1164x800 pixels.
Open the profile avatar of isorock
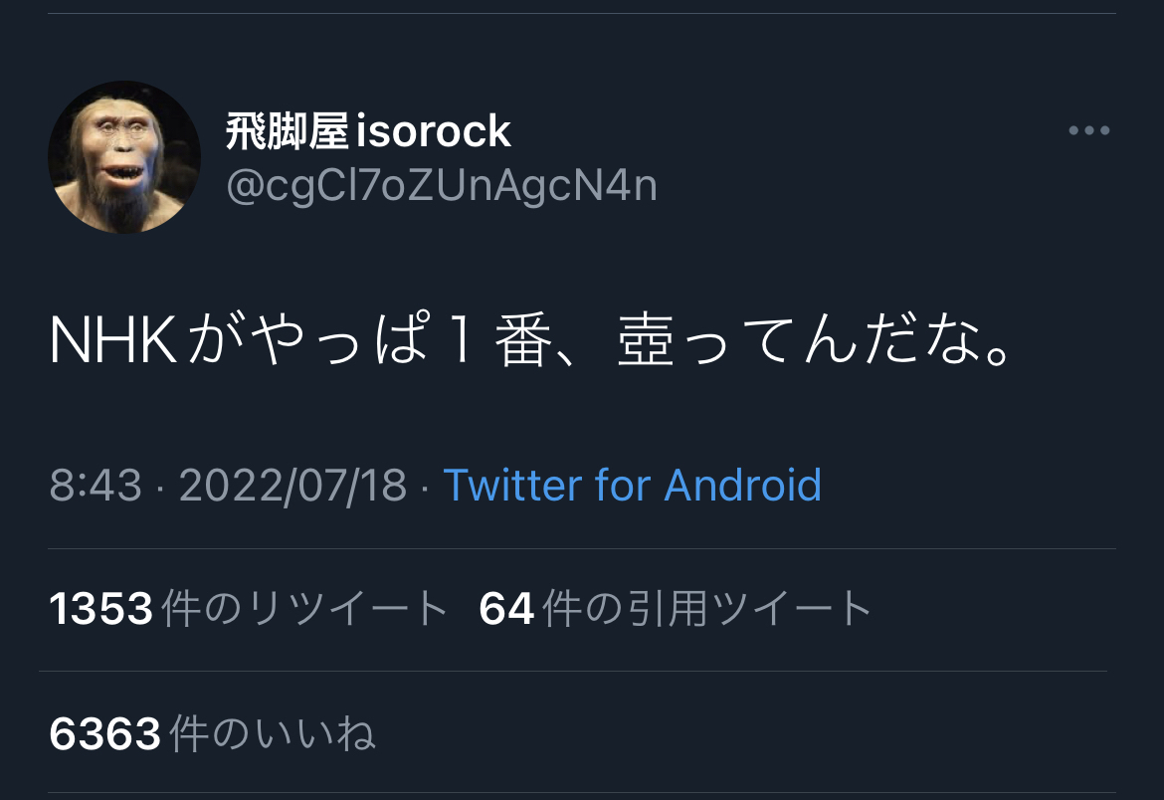click(124, 157)
